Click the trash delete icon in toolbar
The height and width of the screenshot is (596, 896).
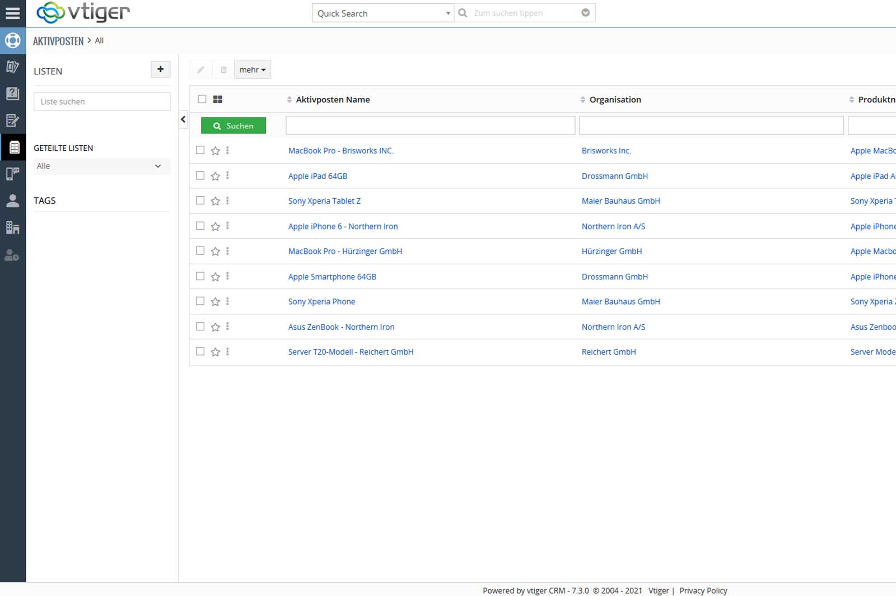(223, 70)
